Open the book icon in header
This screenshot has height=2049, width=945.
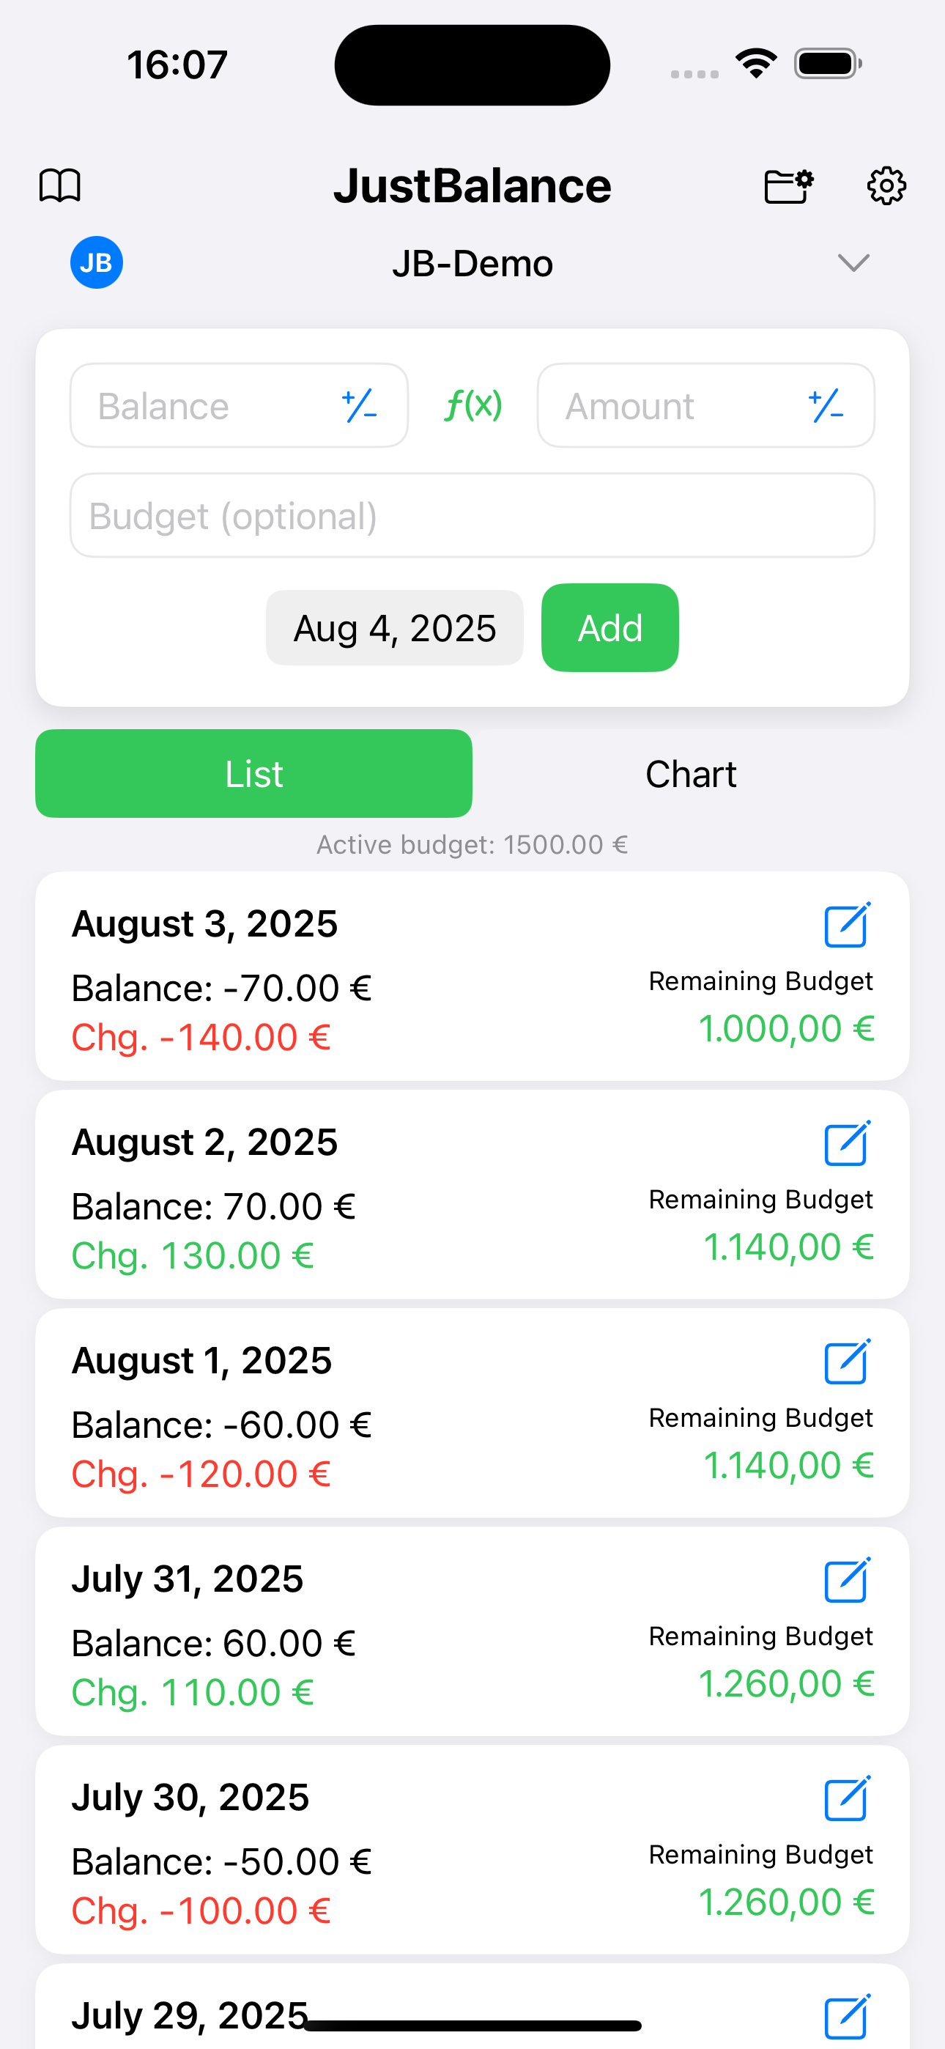click(61, 186)
